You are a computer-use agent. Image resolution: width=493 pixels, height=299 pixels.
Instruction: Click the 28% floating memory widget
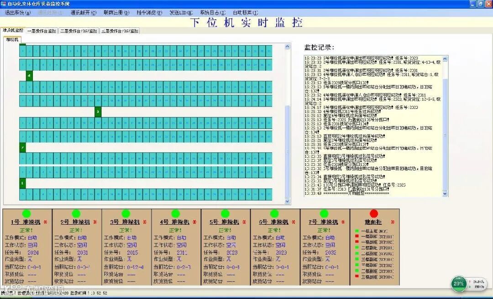click(x=459, y=284)
